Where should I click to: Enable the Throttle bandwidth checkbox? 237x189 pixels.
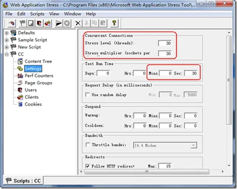pos(87,145)
